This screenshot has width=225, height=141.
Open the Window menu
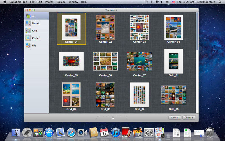pyautogui.click(x=73, y=2)
